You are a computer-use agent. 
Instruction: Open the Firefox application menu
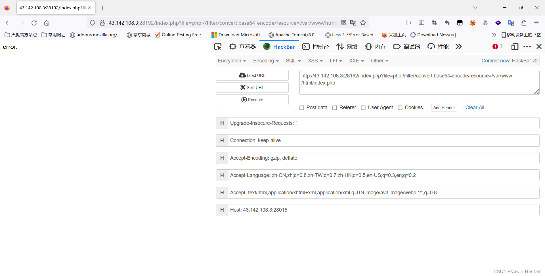[x=536, y=23]
